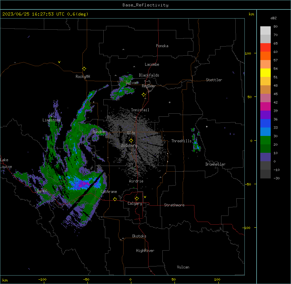
Task: Click the Airdrie label
Action: tap(136, 181)
